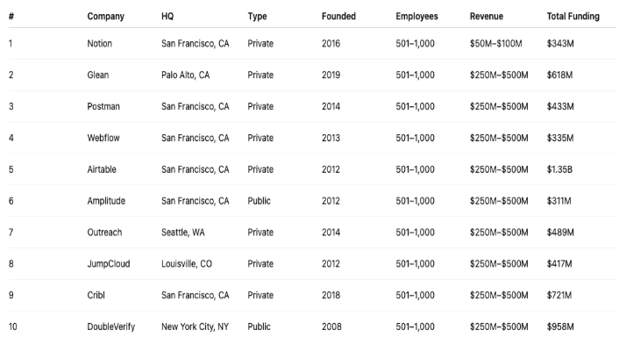Viewport: 619px width, 351px height.
Task: Click the Revenue column header
Action: pos(486,17)
